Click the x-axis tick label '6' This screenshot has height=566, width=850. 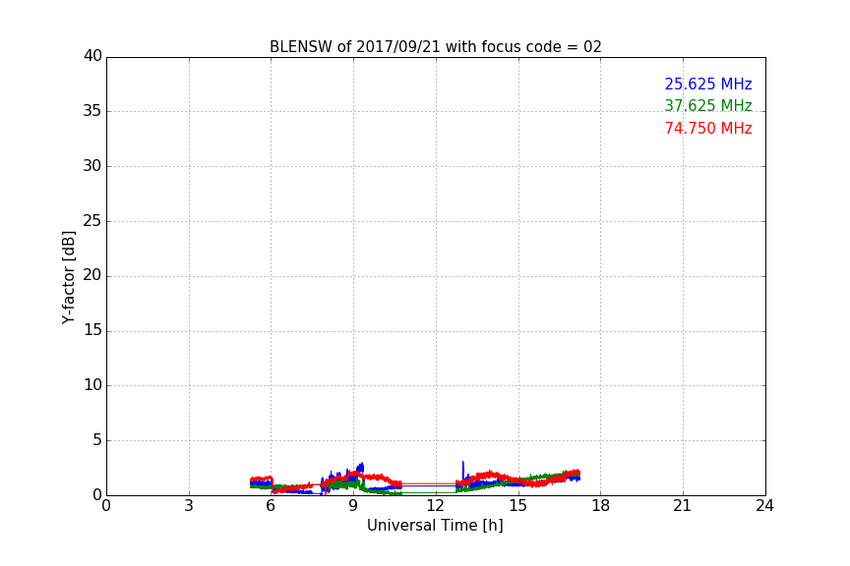[x=271, y=506]
